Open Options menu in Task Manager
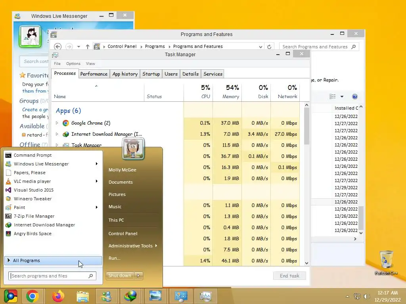This screenshot has width=406, height=304. [x=73, y=64]
